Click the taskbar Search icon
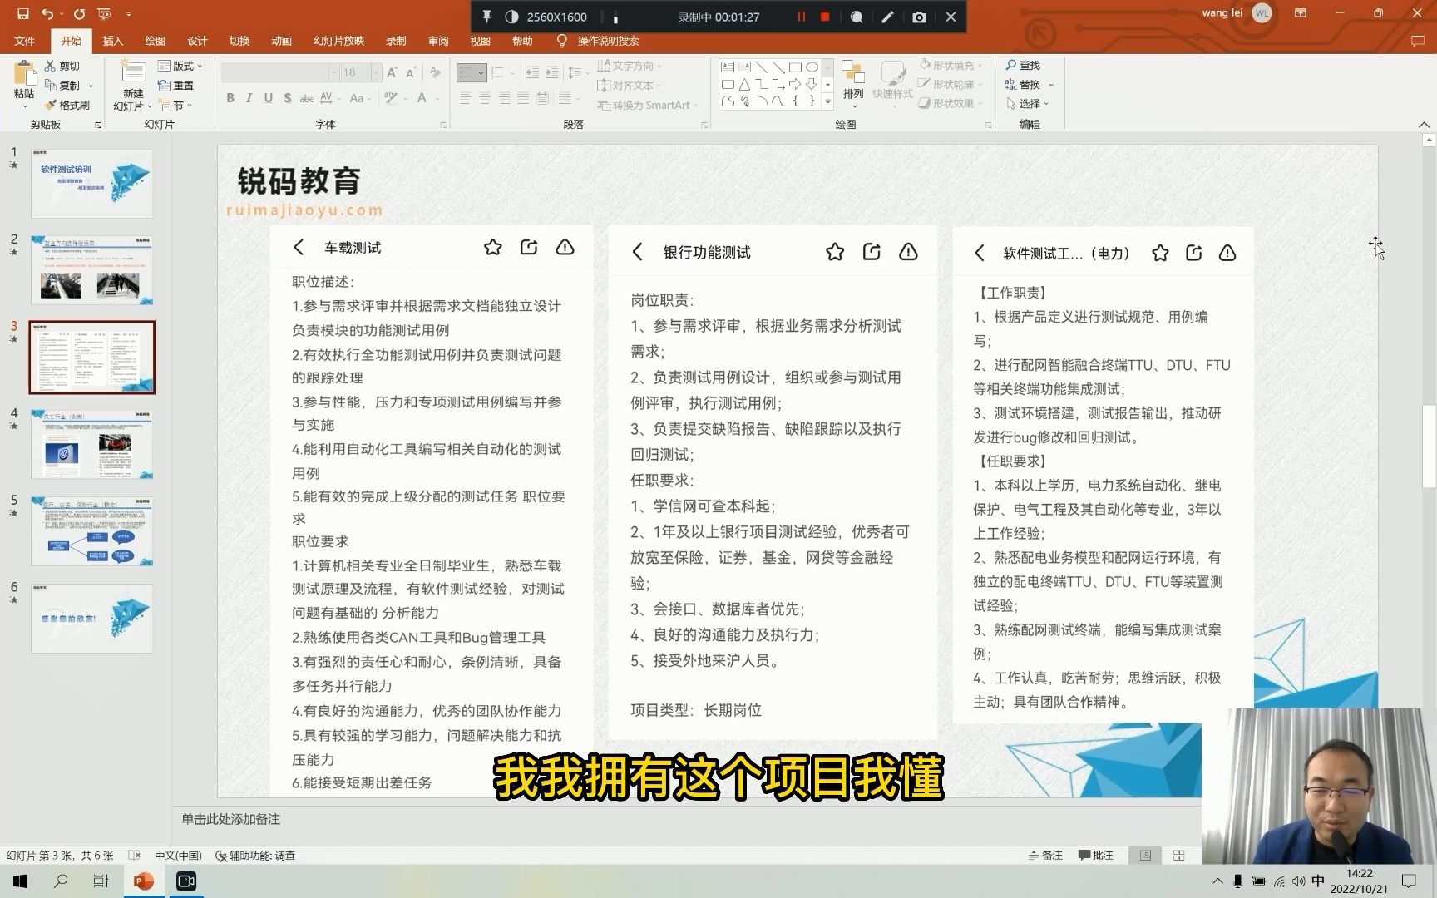 tap(60, 881)
